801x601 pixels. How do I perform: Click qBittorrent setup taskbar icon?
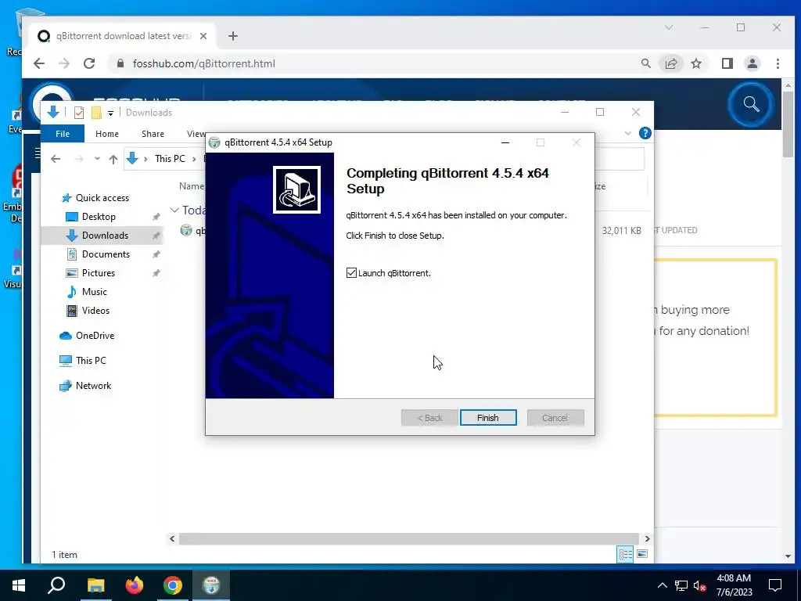coord(211,585)
